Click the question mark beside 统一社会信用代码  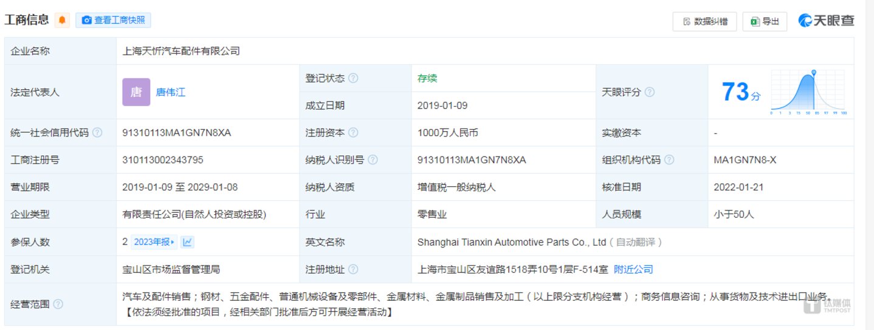[97, 133]
